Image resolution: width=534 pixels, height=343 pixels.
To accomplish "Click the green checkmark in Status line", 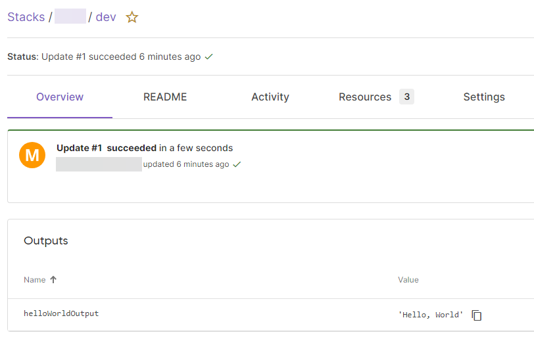I will coord(209,57).
